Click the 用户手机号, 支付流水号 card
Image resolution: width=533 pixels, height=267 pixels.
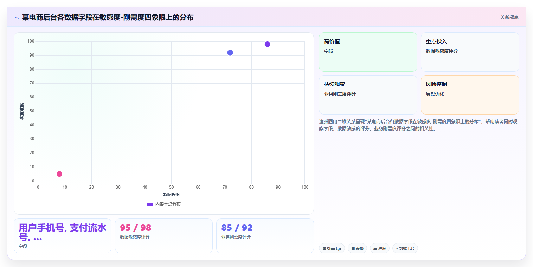tap(63, 236)
